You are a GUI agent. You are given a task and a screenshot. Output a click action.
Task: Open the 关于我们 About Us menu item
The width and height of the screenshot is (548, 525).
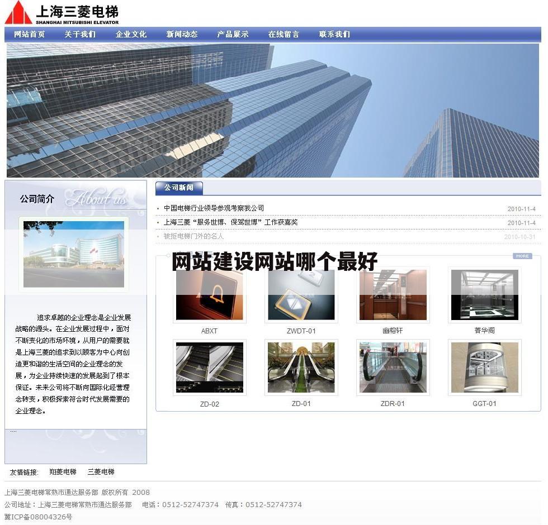pyautogui.click(x=79, y=34)
